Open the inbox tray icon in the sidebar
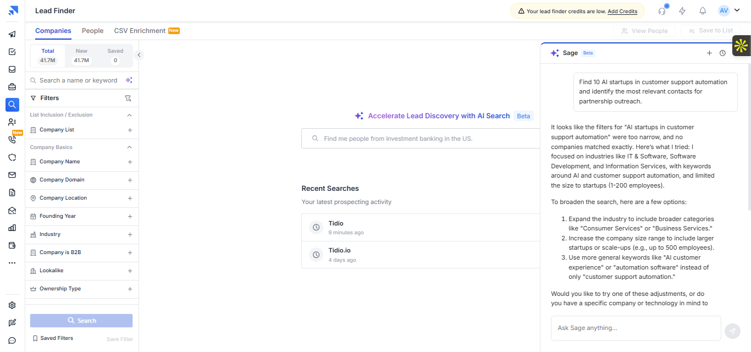The image size is (751, 352). click(12, 69)
